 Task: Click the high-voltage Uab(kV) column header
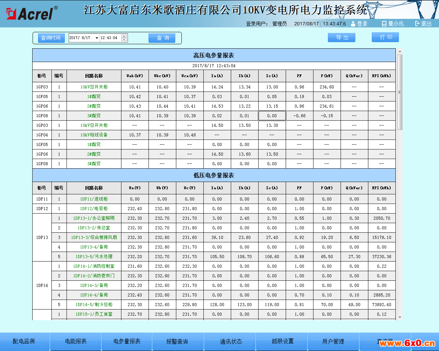pos(135,76)
